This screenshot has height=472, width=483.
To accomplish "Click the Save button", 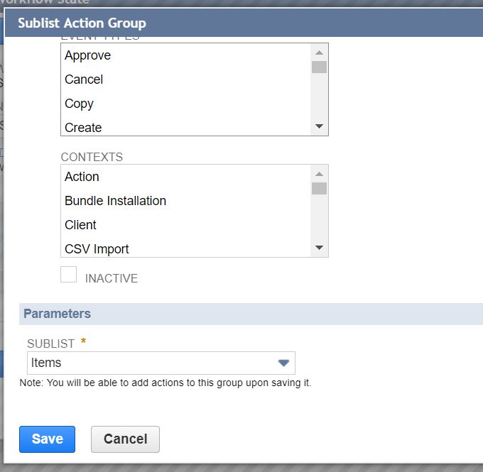I will (x=47, y=439).
